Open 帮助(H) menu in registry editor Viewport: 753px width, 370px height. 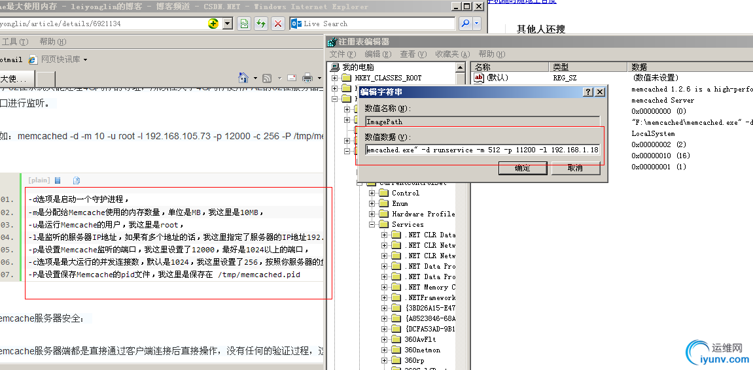(x=492, y=54)
